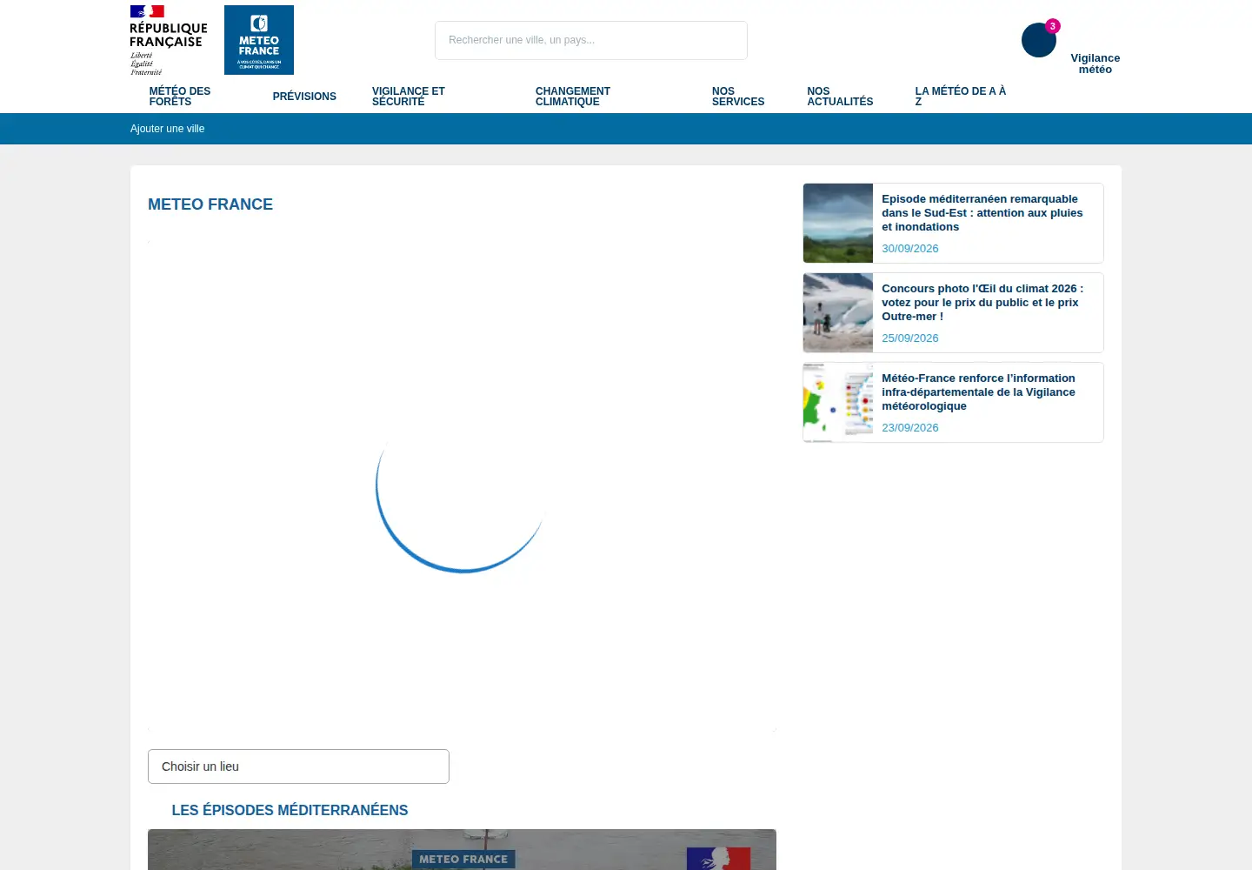1252x870 pixels.
Task: Open the Vigilance map article thumbnail
Action: (838, 403)
